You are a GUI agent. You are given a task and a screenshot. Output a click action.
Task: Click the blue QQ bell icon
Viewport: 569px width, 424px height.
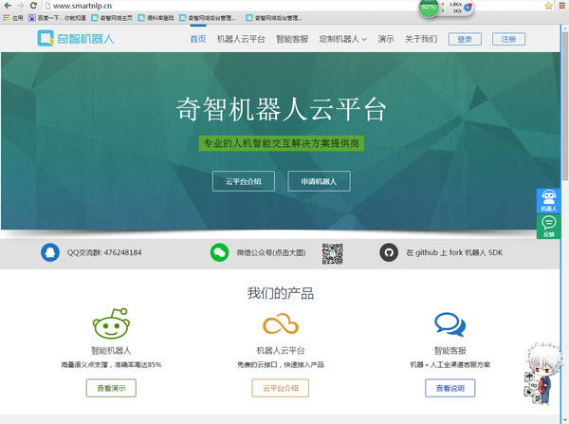[x=50, y=252]
